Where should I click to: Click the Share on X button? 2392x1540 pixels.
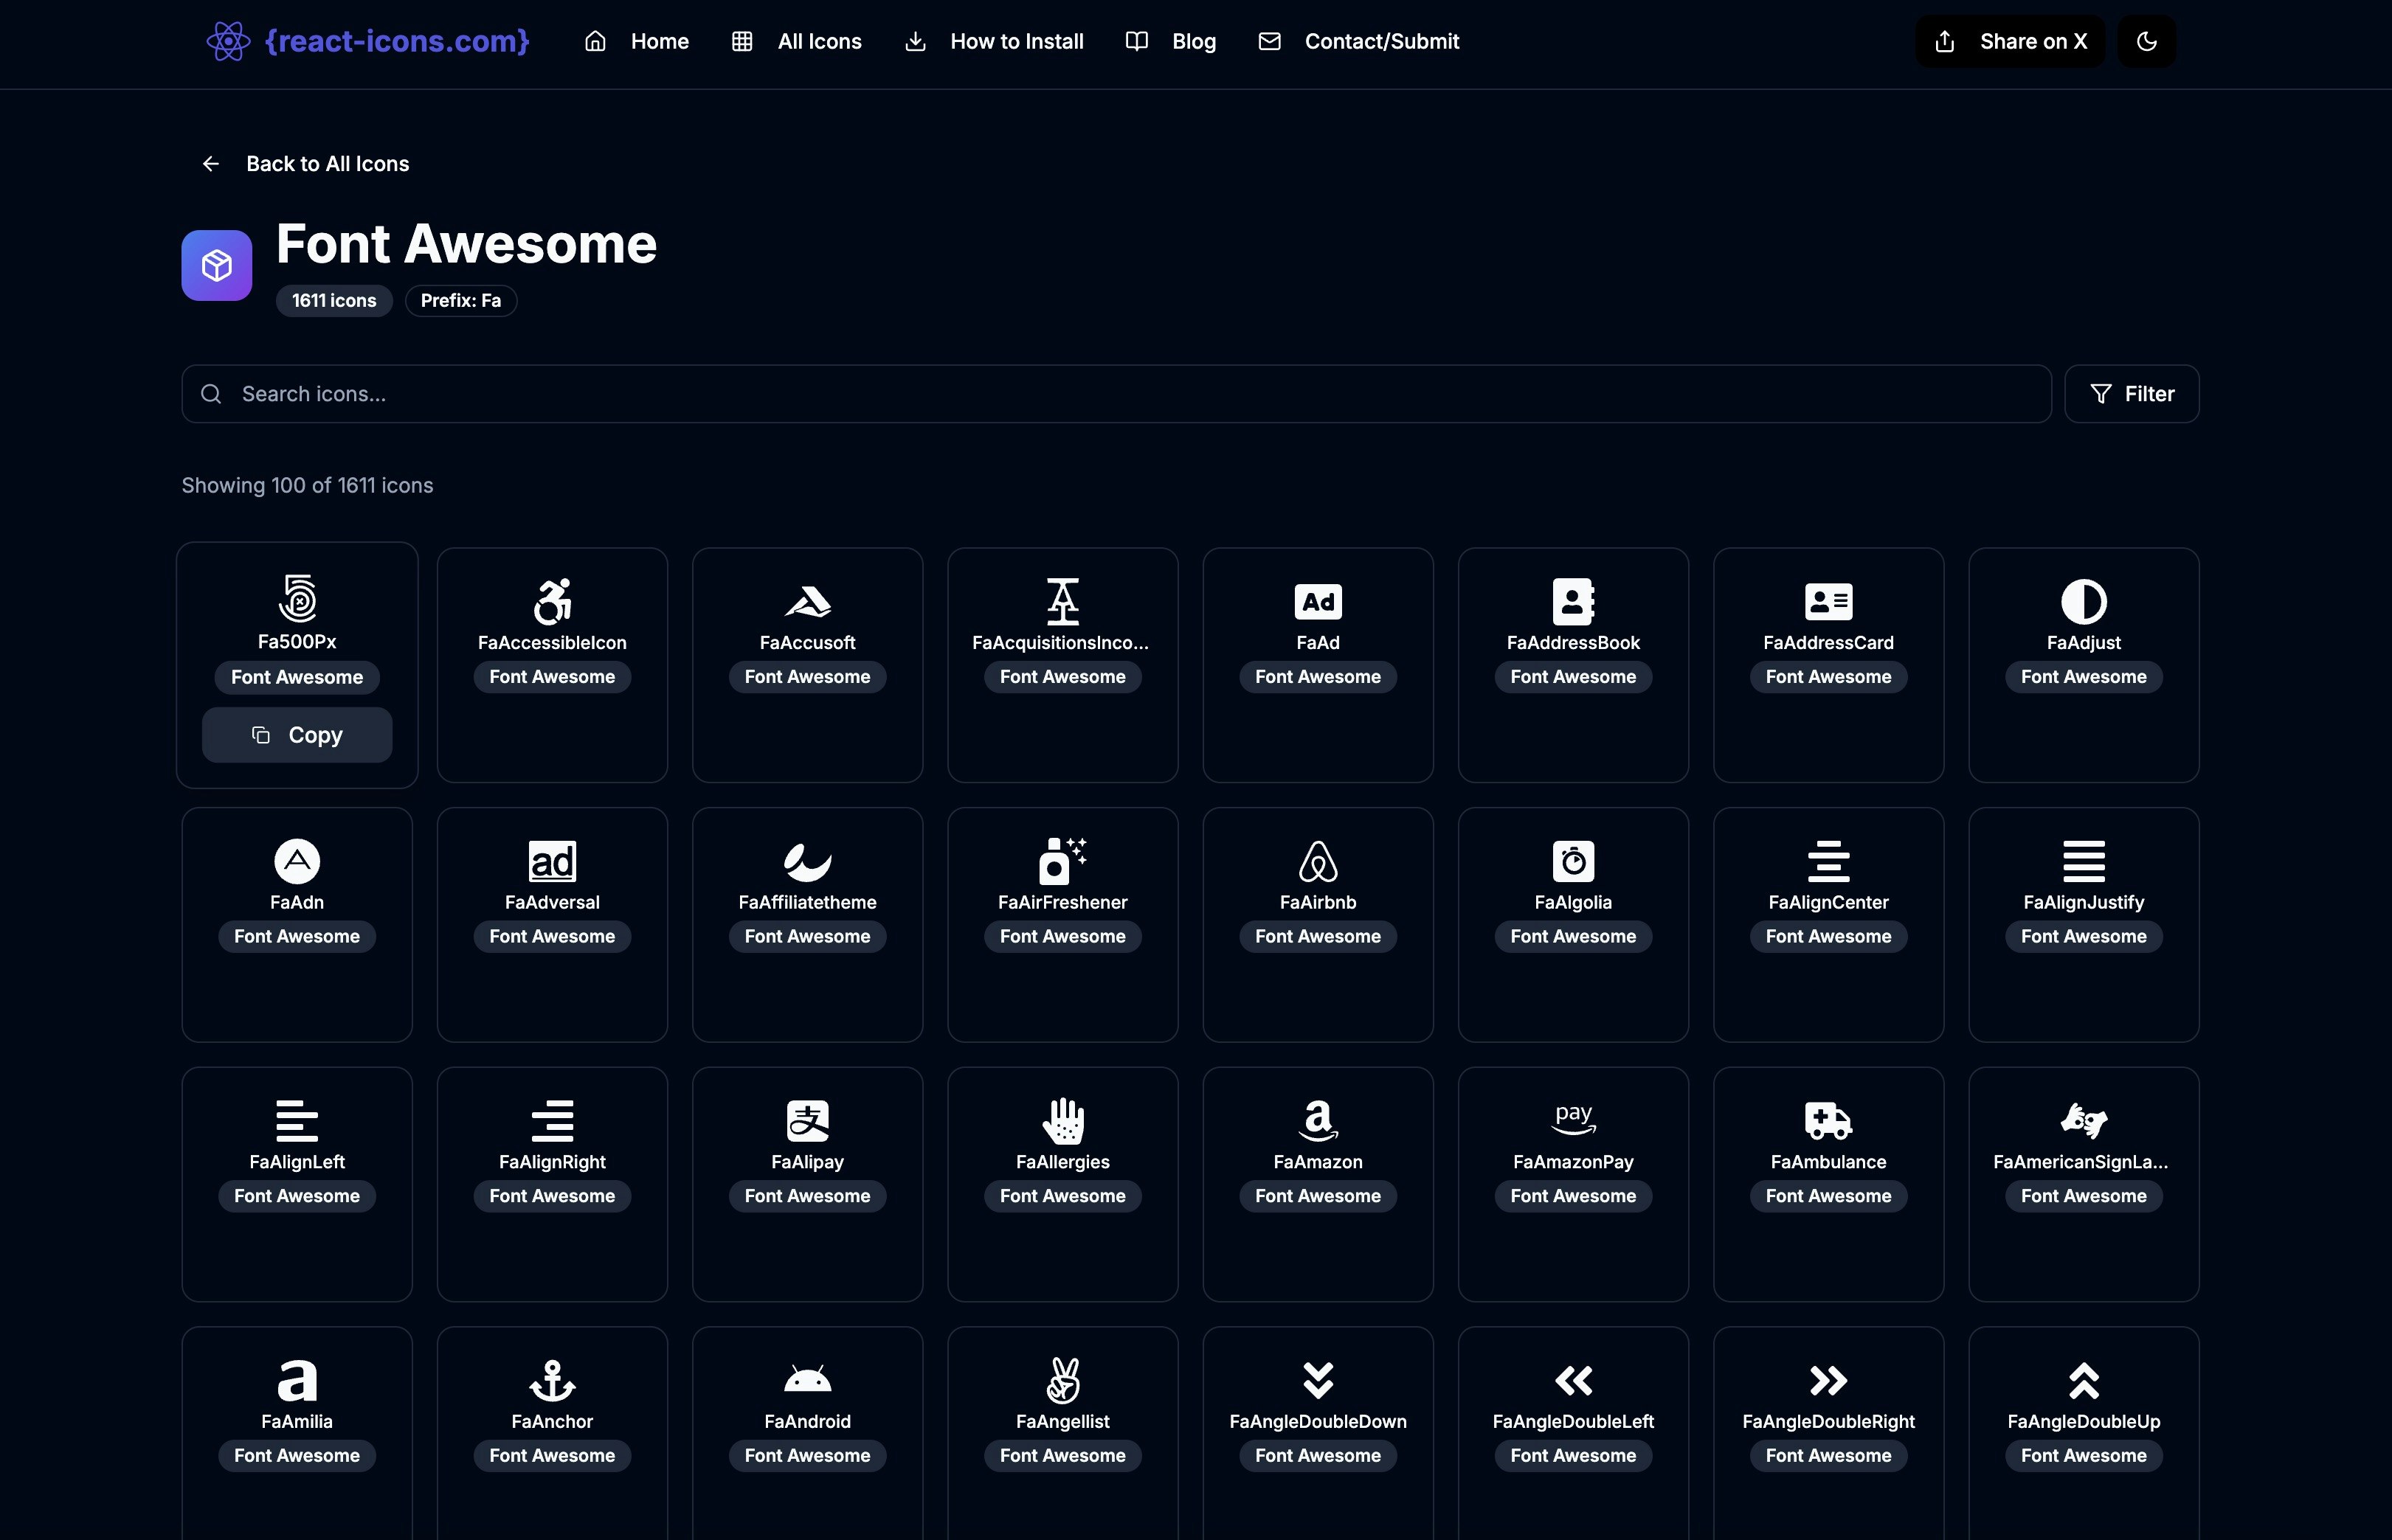tap(2010, 41)
